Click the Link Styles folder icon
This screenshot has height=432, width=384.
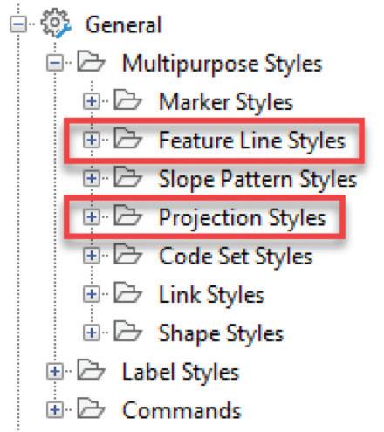tap(127, 292)
